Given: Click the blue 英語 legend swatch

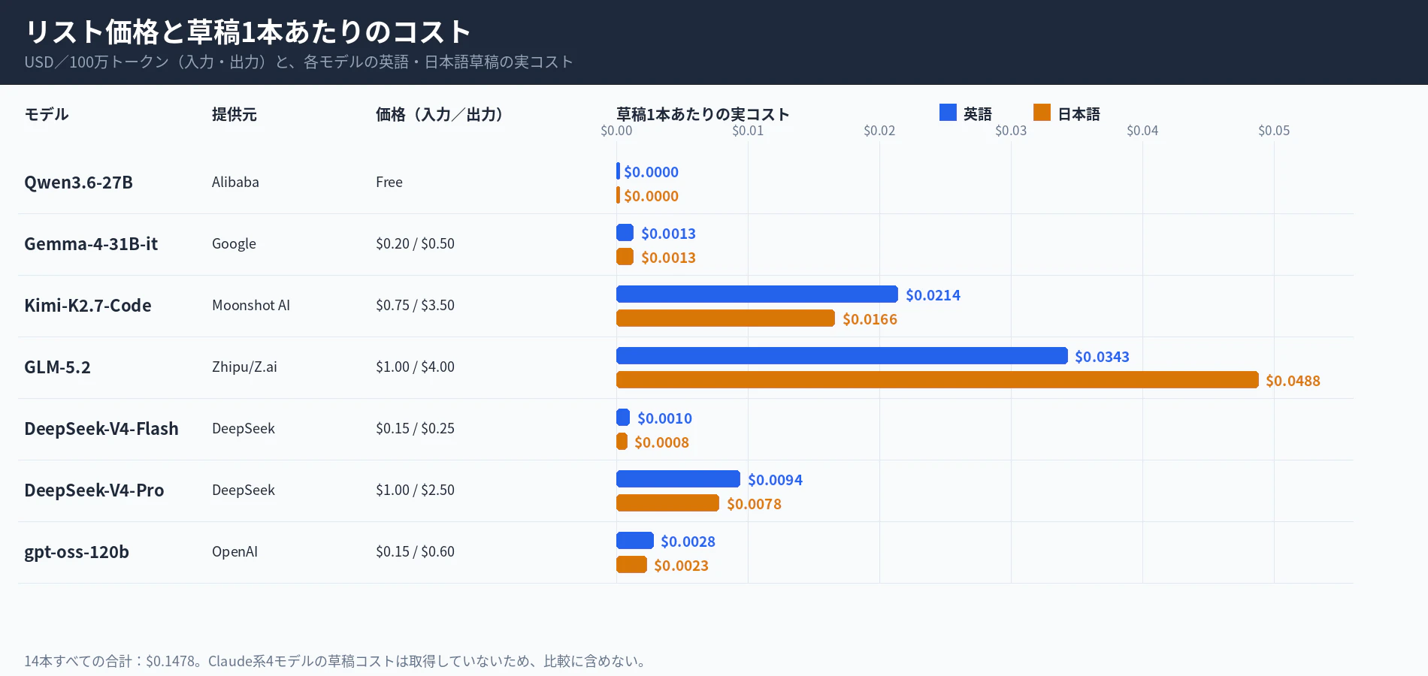Looking at the screenshot, I should click(948, 113).
